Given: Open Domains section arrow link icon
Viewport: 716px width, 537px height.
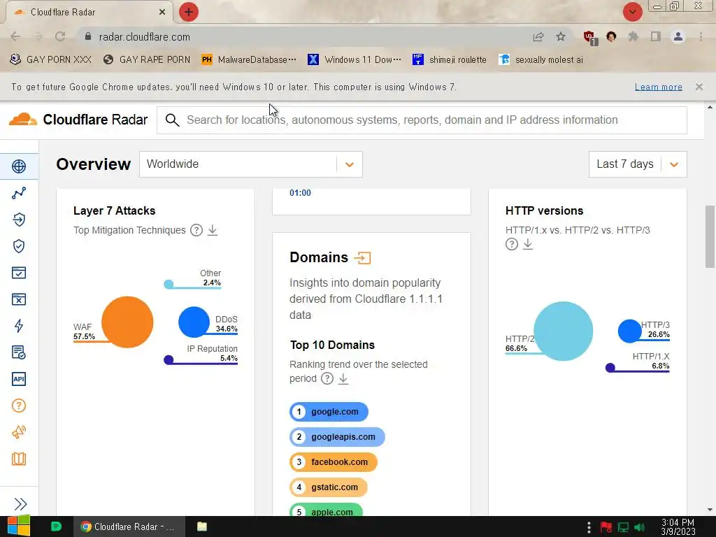Looking at the screenshot, I should tap(362, 258).
